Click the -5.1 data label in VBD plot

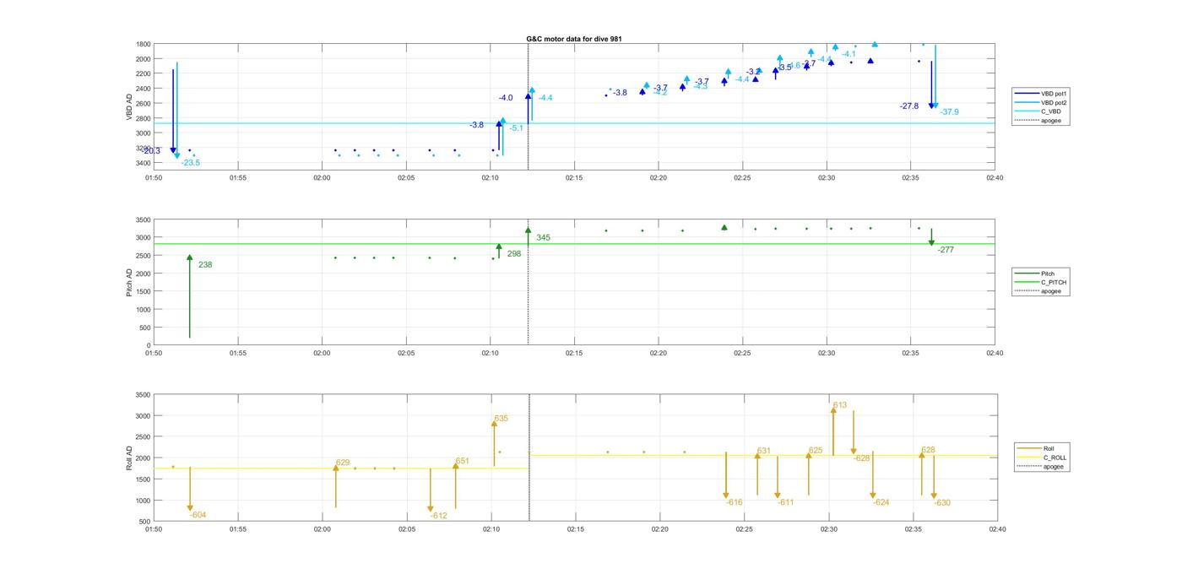click(x=516, y=128)
